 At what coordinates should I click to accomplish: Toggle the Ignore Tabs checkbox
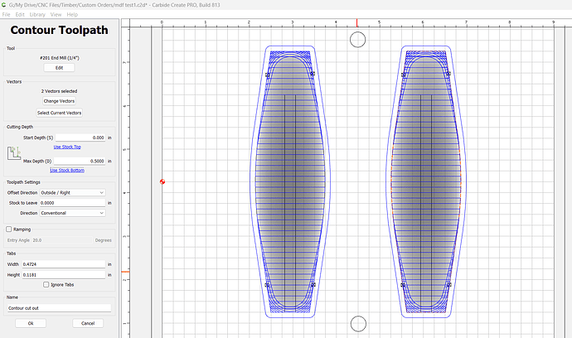46,285
